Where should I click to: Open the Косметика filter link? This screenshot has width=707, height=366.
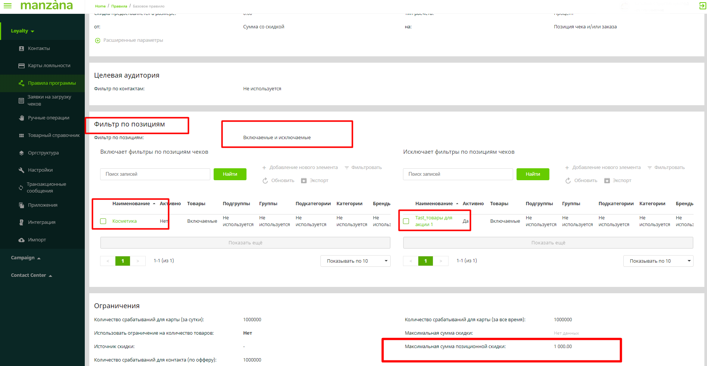[x=124, y=221]
